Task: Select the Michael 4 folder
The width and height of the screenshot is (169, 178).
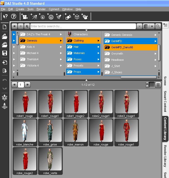Action: tap(41, 53)
